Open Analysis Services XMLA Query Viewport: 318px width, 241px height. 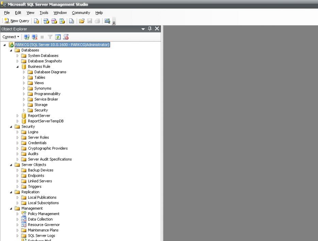pos(62,21)
